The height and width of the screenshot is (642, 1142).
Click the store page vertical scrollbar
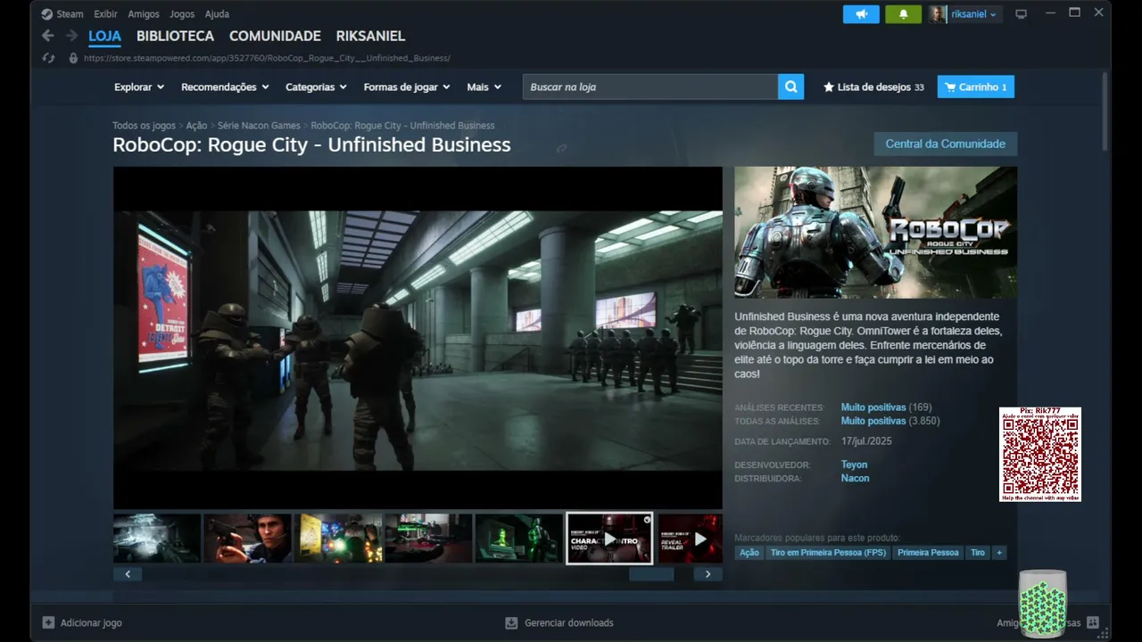point(1105,111)
